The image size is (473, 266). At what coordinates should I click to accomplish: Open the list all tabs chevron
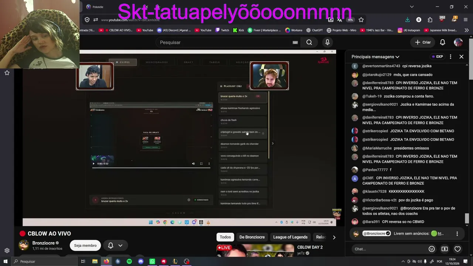tap(412, 7)
